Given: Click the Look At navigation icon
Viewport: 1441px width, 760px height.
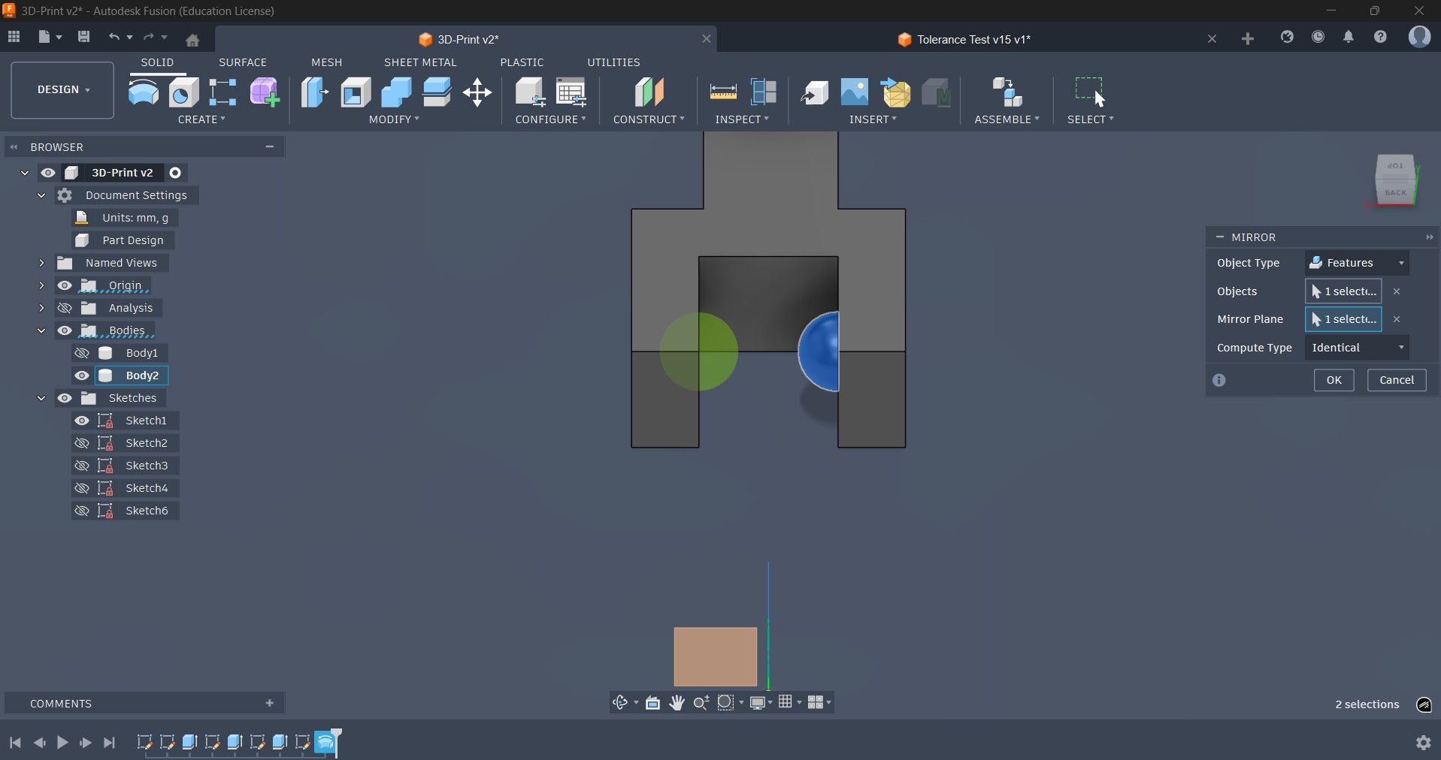Looking at the screenshot, I should [652, 703].
